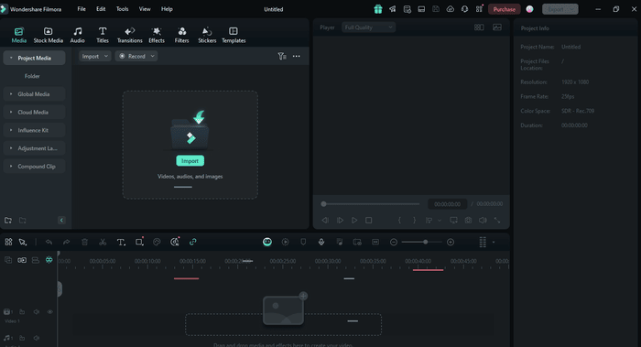This screenshot has height=347, width=641.
Task: Create a new folder in media panel
Action: (8, 221)
